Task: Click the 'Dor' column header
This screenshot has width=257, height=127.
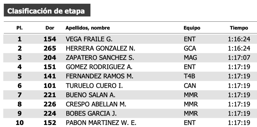Action: (x=50, y=28)
